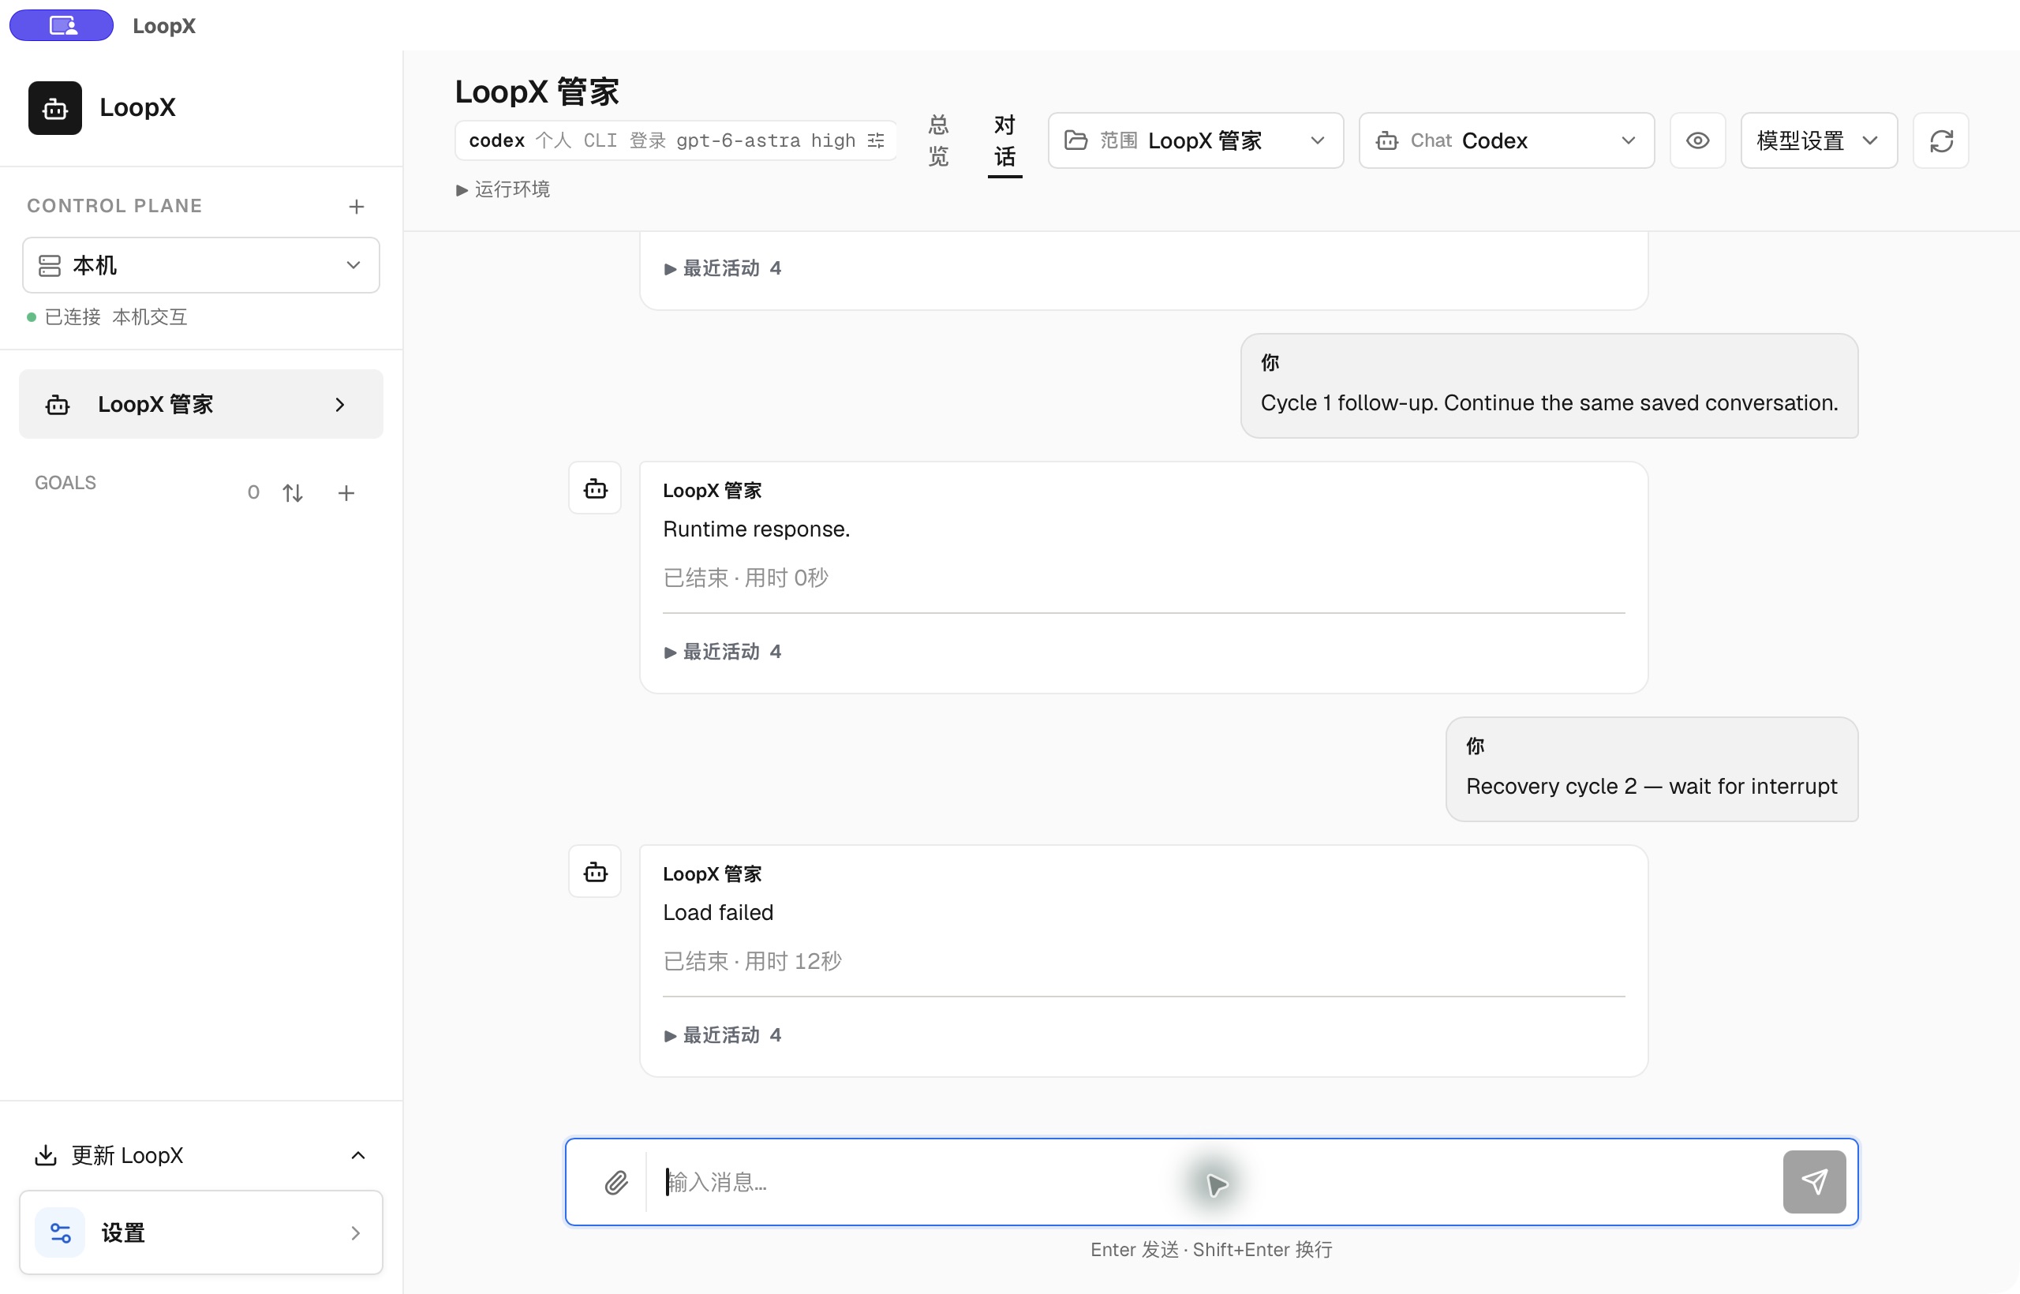Open the 模型设置 dropdown
This screenshot has width=2020, height=1294.
1818,140
